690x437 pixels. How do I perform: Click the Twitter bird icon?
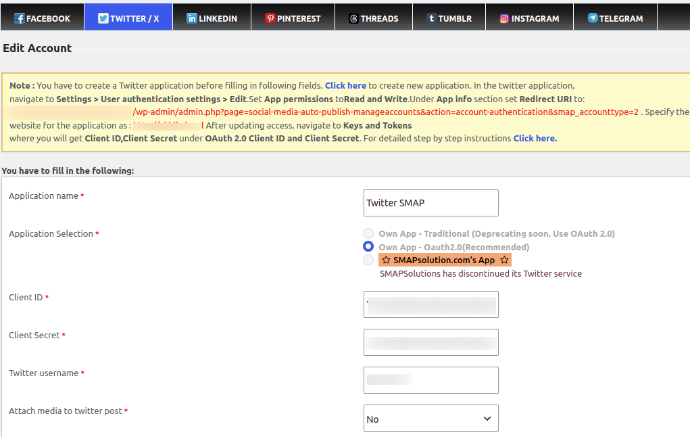pos(103,18)
